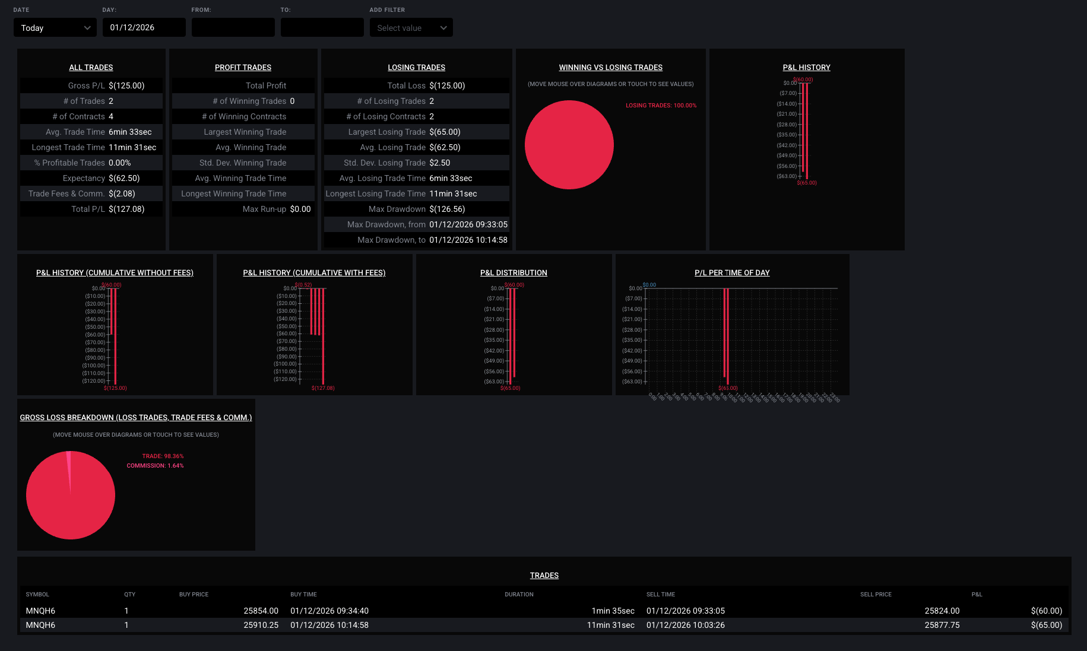This screenshot has height=651, width=1087.
Task: Click the P/L PER TIME OF DAY heading
Action: pyautogui.click(x=732, y=272)
